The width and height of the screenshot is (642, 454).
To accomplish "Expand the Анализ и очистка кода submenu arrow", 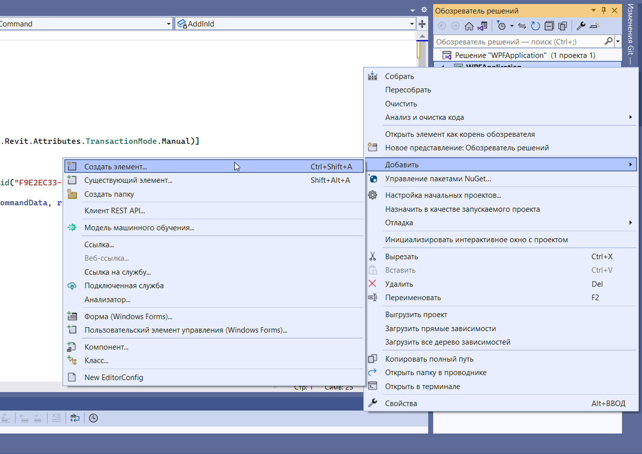I will coord(631,117).
